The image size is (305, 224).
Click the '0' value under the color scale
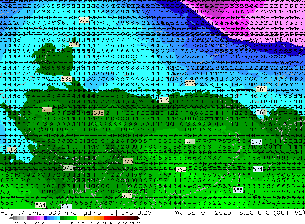pyautogui.click(x=77, y=223)
